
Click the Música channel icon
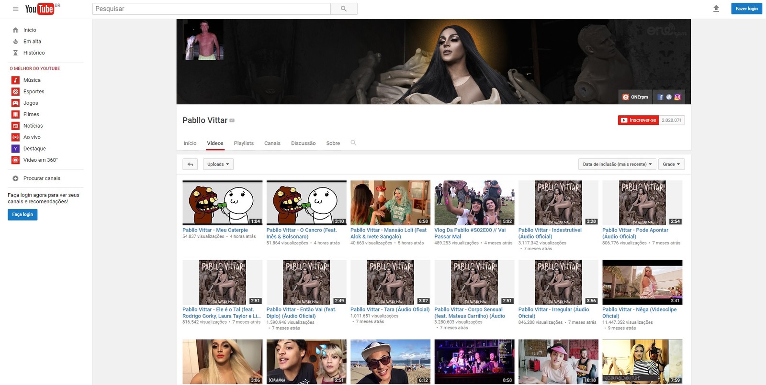tap(15, 80)
